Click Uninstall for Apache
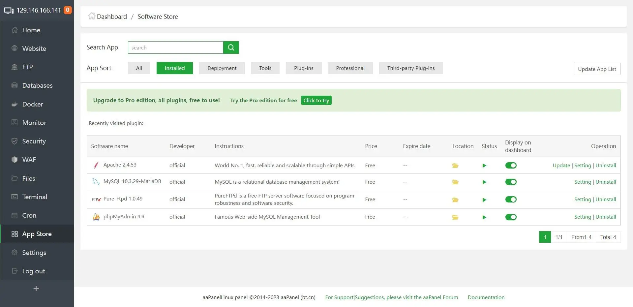Screen dimensions: 633x307 coord(606,165)
